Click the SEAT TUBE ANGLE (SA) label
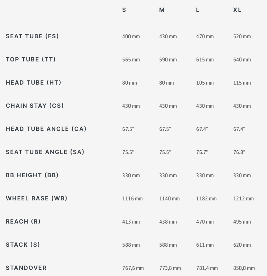The image size is (267, 276). tap(45, 152)
